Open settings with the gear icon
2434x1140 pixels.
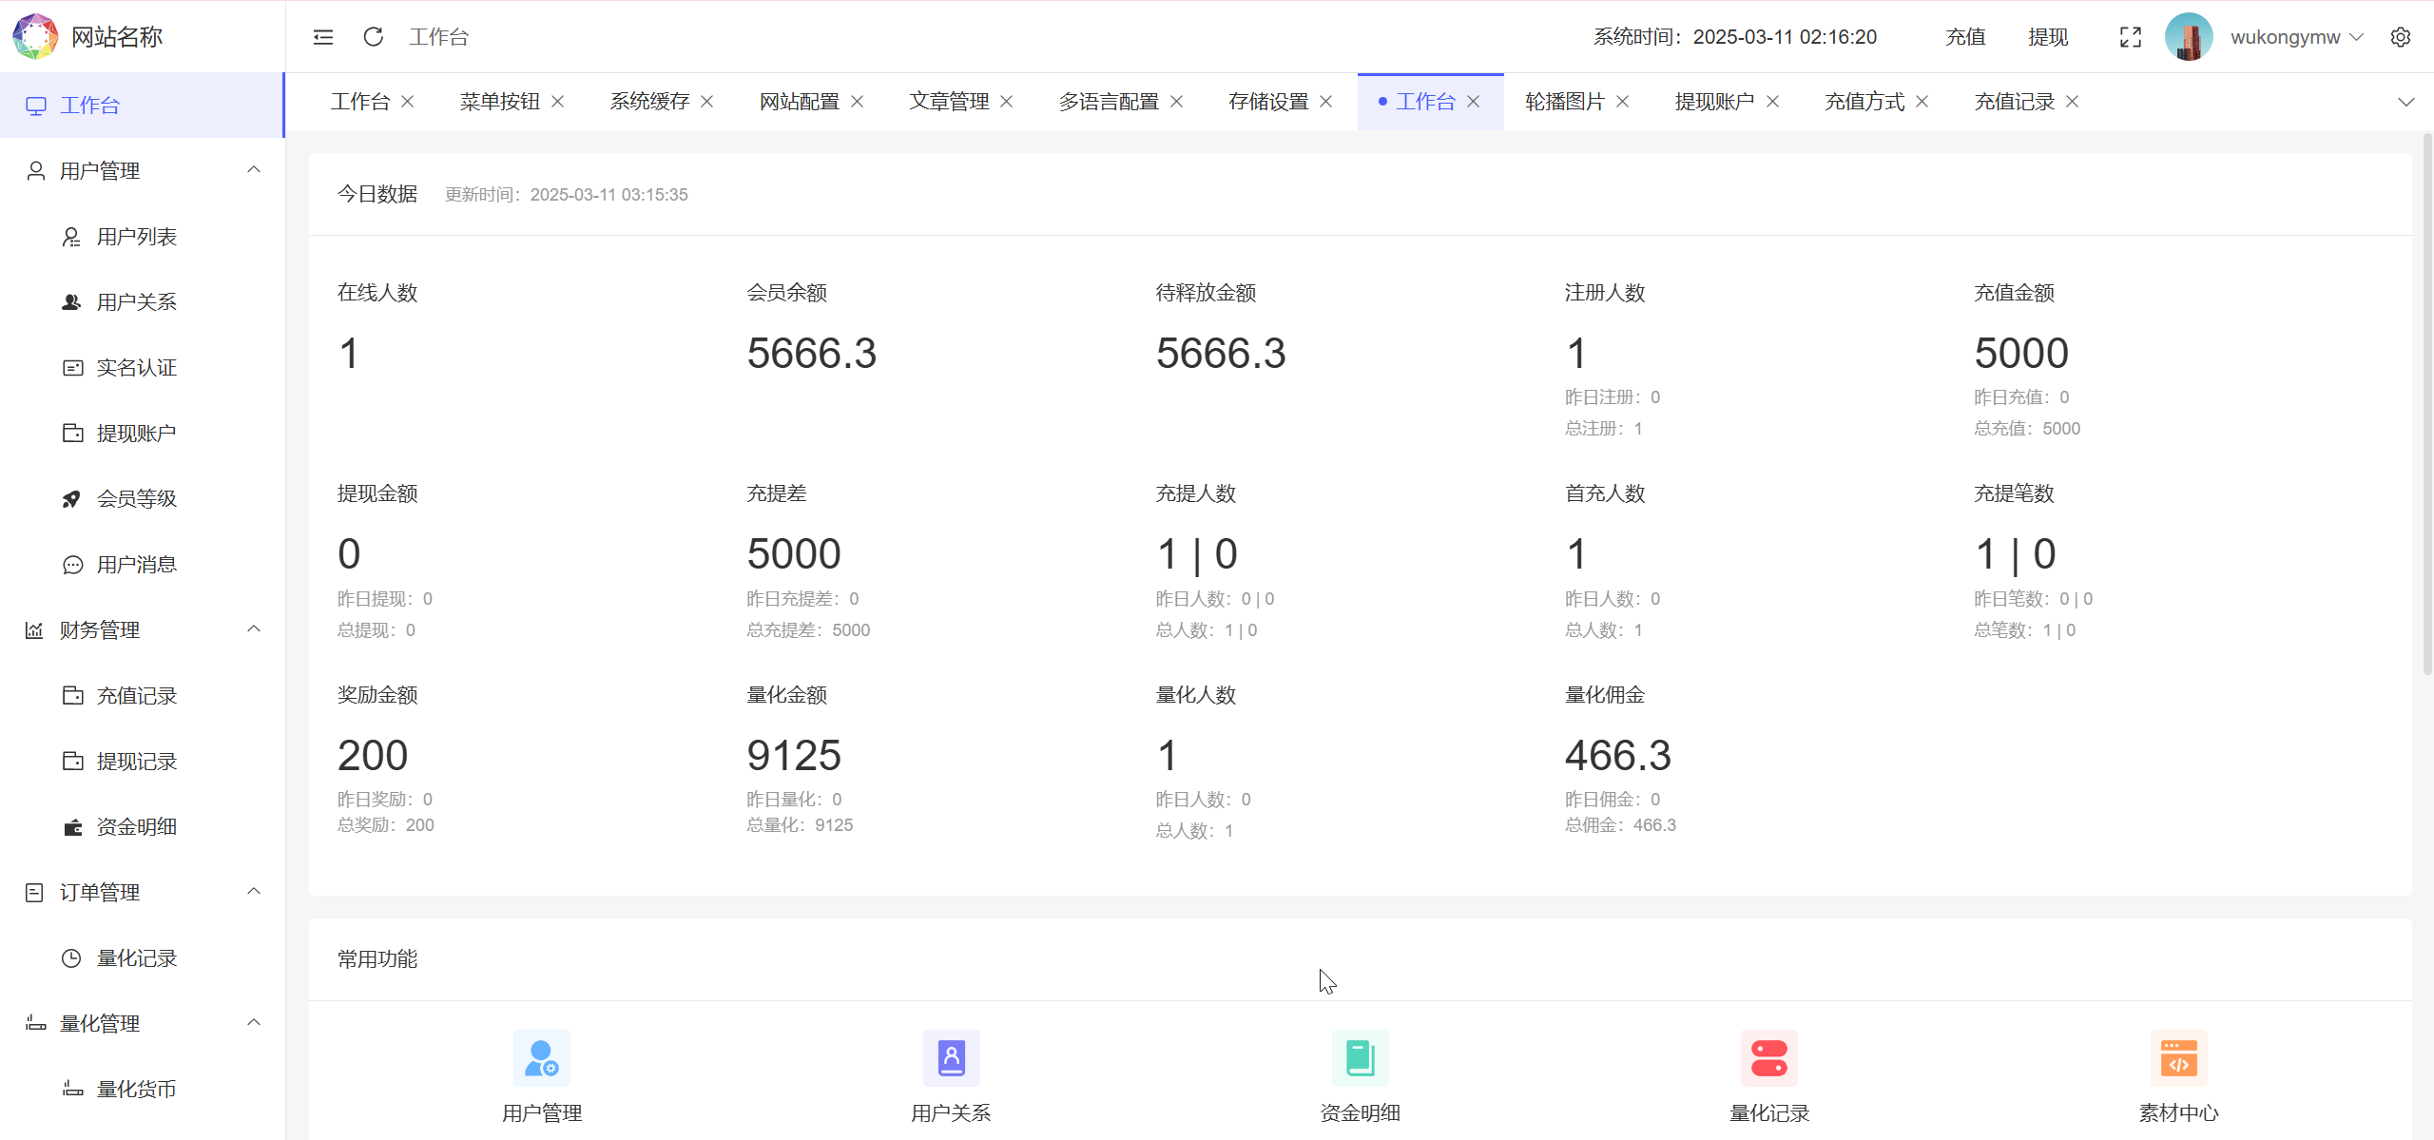click(x=2403, y=36)
